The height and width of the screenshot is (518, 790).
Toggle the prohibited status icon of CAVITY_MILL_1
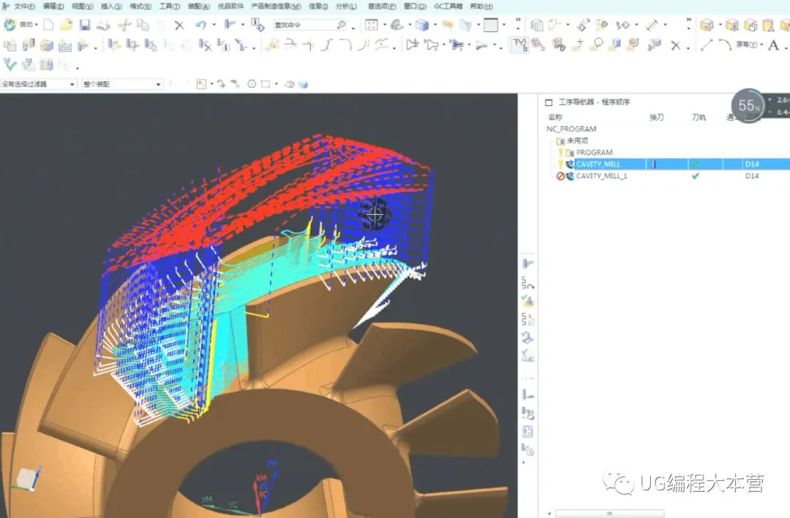click(x=560, y=176)
